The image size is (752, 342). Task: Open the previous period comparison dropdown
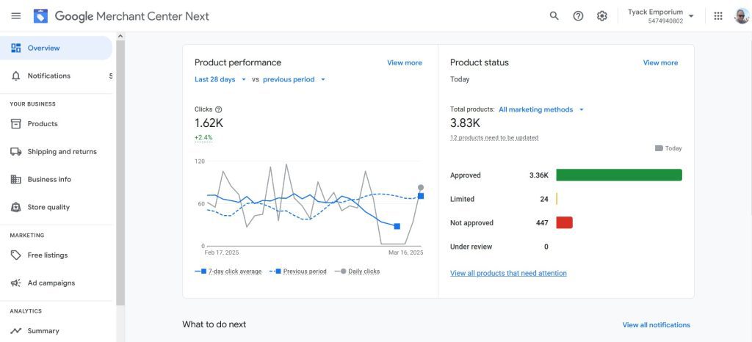pyautogui.click(x=294, y=79)
